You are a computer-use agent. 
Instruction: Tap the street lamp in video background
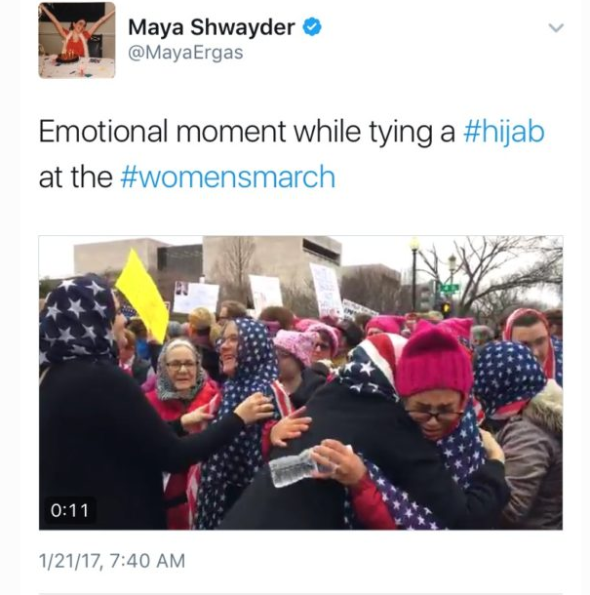point(414,275)
